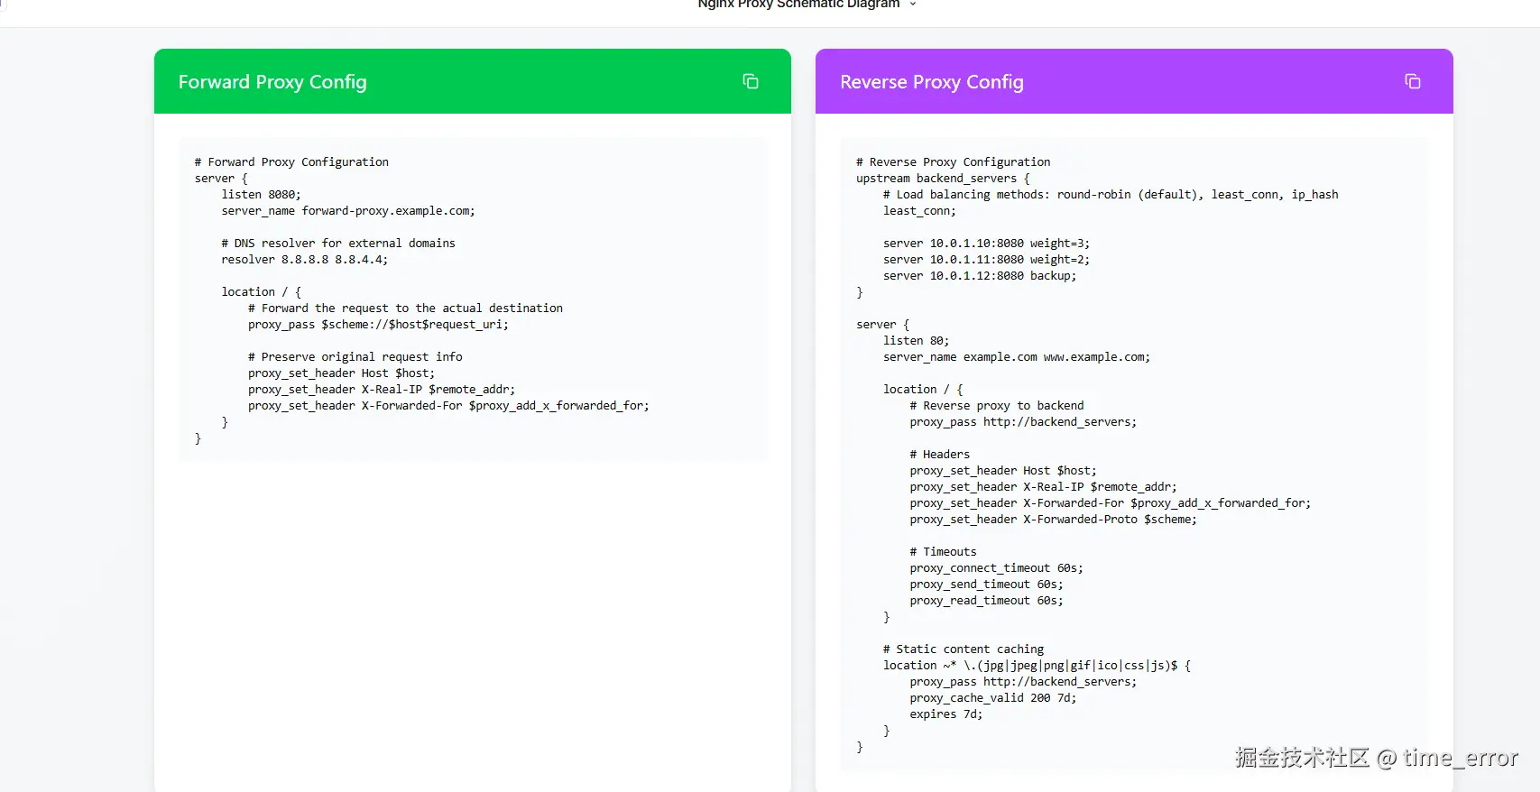Click the Reverse Proxy Config heading
The height and width of the screenshot is (792, 1540).
point(932,82)
